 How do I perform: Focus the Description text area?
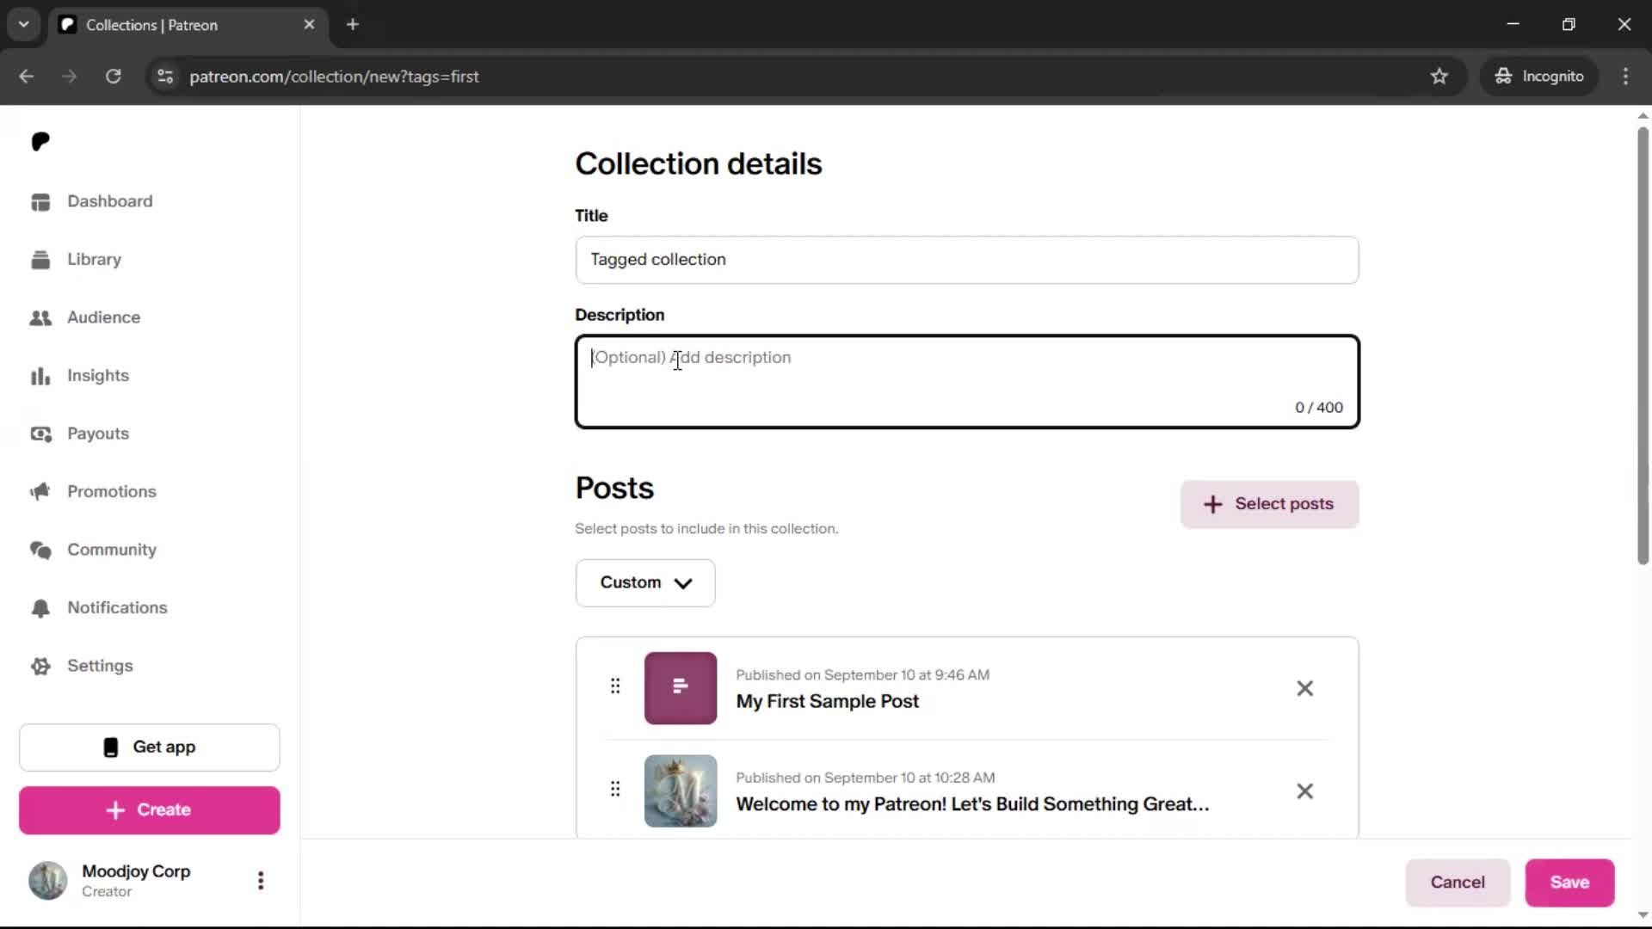(967, 382)
